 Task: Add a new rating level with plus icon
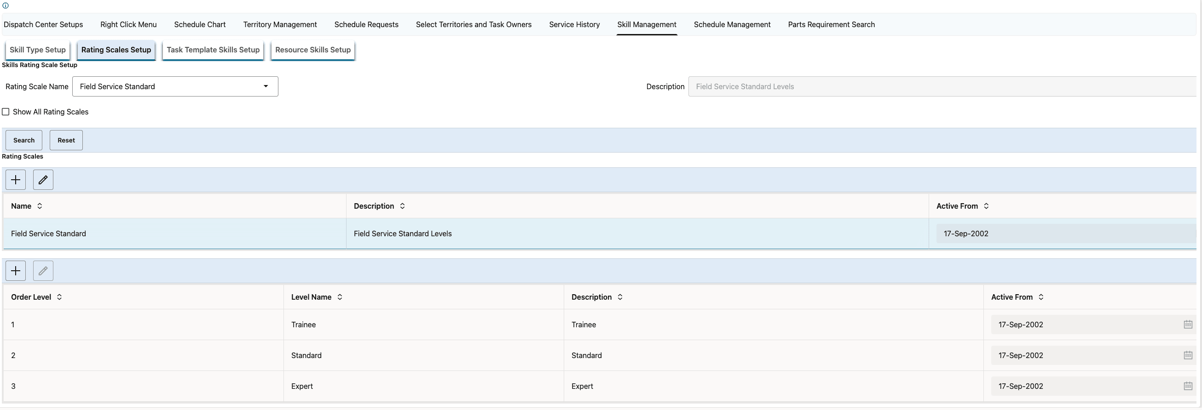click(x=15, y=271)
